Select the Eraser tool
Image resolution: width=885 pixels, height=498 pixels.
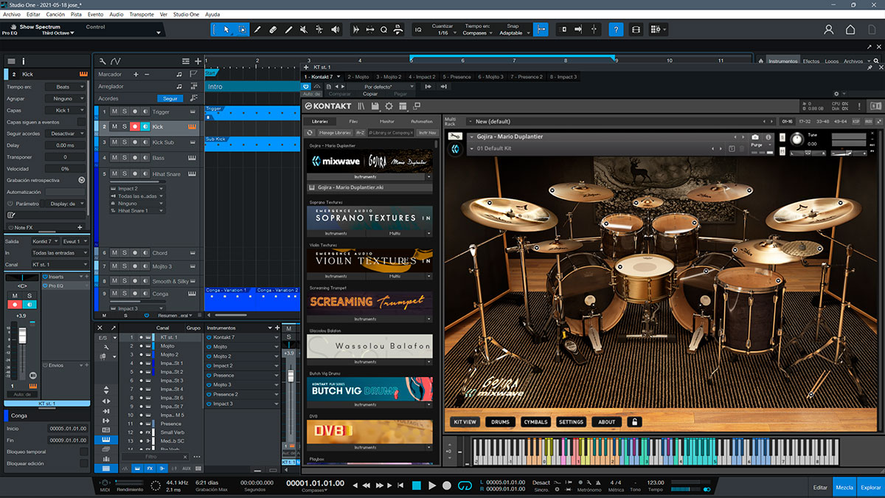tap(273, 30)
